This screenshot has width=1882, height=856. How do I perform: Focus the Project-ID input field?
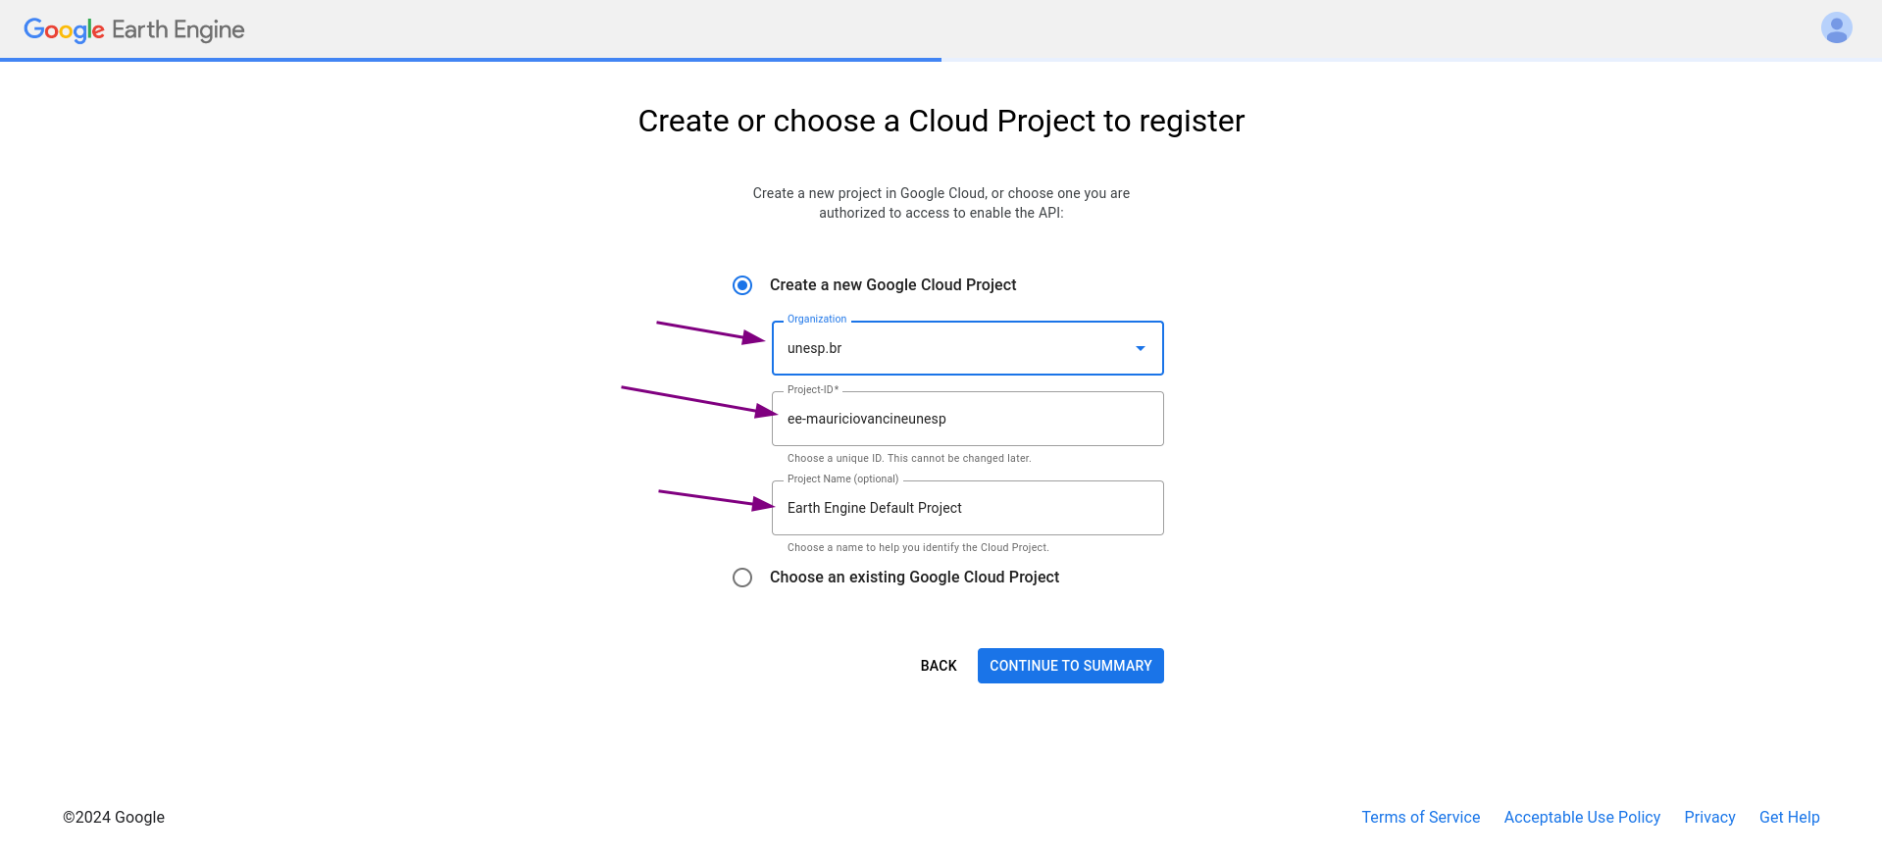tap(967, 419)
